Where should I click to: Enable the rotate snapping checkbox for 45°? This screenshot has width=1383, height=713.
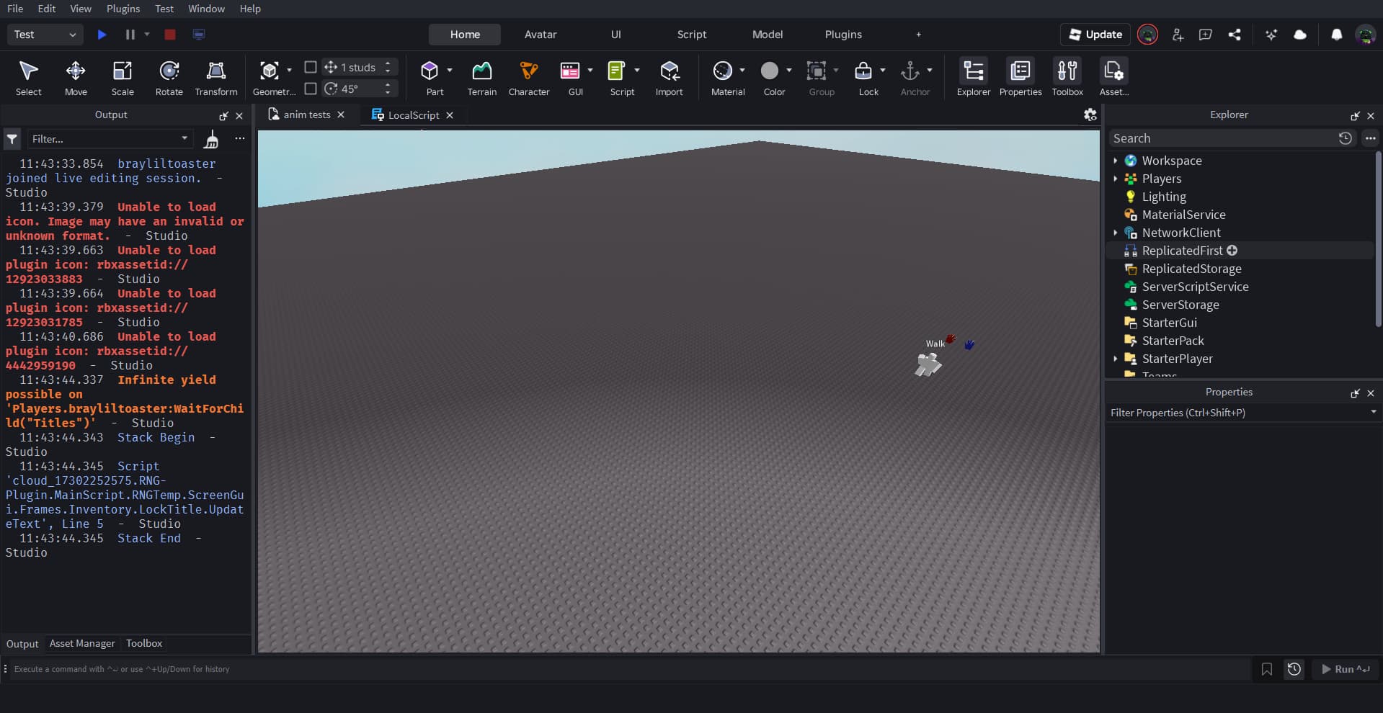click(311, 89)
